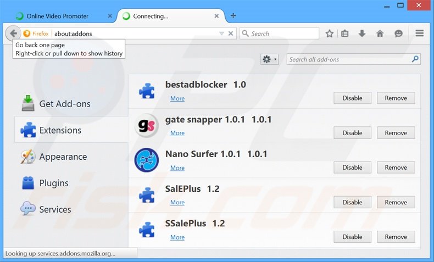
Task: Click the SSalePlus puzzle icon
Action: point(147,230)
